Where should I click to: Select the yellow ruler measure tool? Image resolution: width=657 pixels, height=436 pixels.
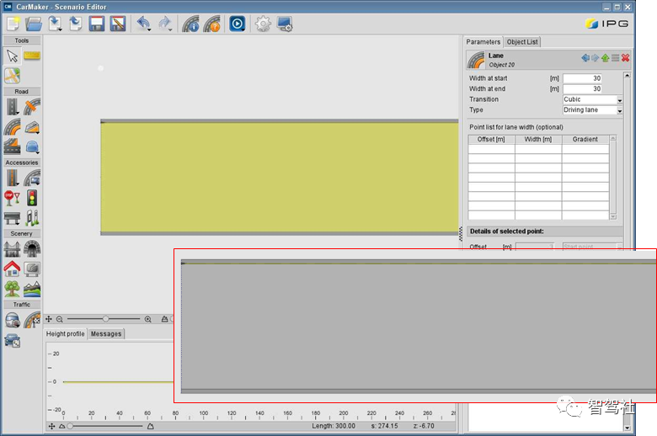pos(32,56)
